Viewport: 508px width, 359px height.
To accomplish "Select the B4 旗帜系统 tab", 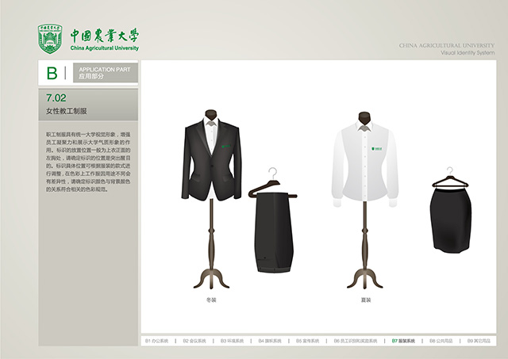I will point(271,341).
